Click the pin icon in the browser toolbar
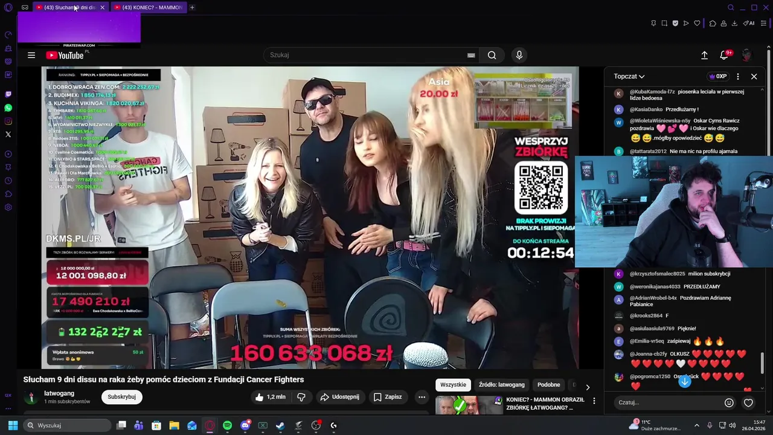The image size is (773, 435). click(653, 24)
